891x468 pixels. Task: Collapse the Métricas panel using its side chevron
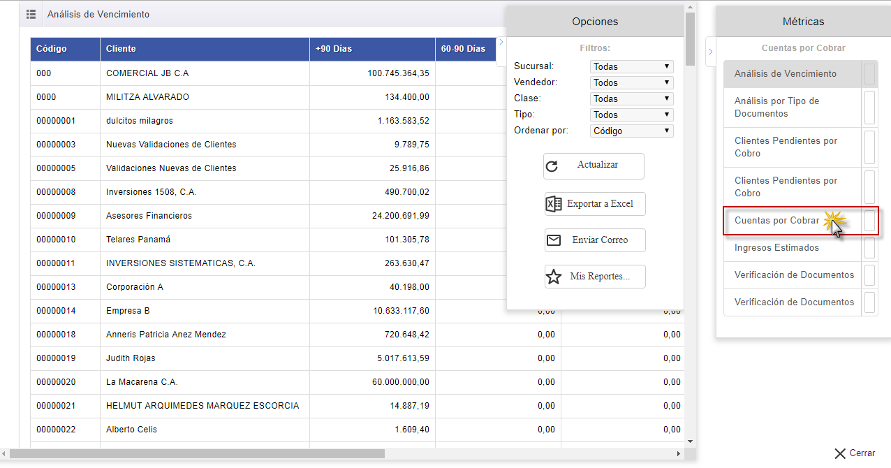tap(711, 52)
